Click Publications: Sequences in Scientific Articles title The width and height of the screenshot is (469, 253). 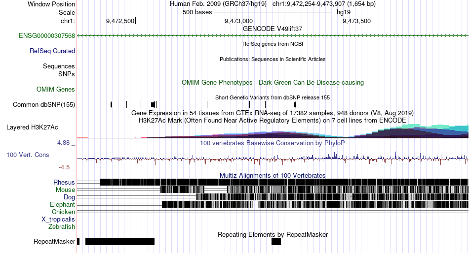click(273, 59)
